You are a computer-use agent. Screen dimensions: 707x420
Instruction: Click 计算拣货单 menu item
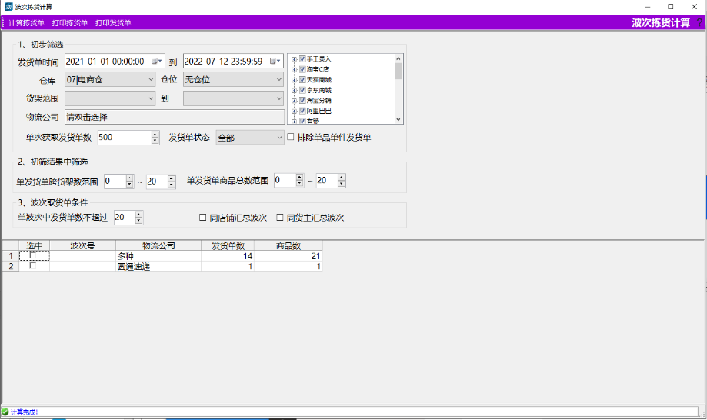pyautogui.click(x=26, y=23)
